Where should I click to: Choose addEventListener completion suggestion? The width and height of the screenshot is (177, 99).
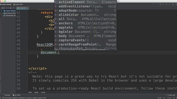85,6
